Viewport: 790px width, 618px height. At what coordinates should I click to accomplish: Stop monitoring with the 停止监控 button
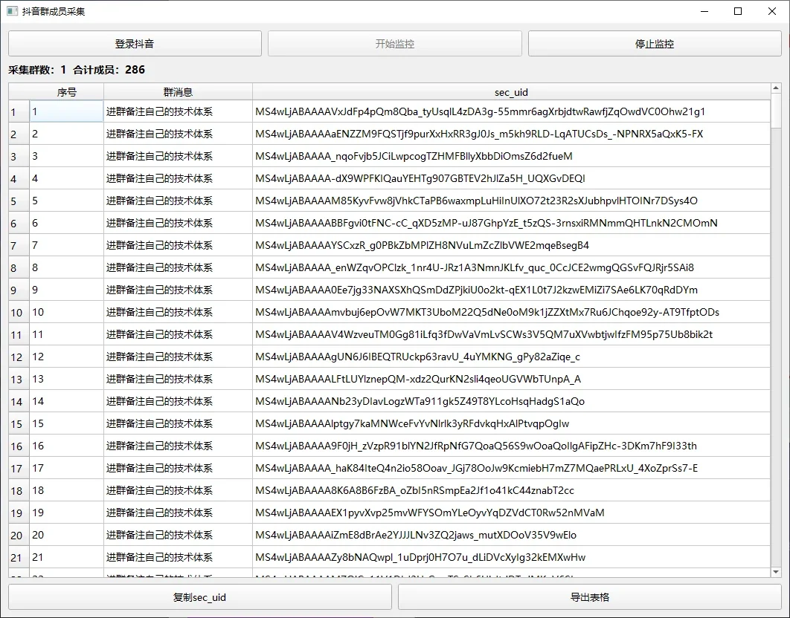click(x=655, y=44)
